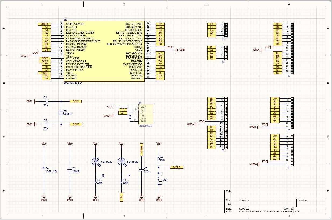Click the MCLR net label beside R1
This screenshot has width=332, height=220.
[177, 167]
